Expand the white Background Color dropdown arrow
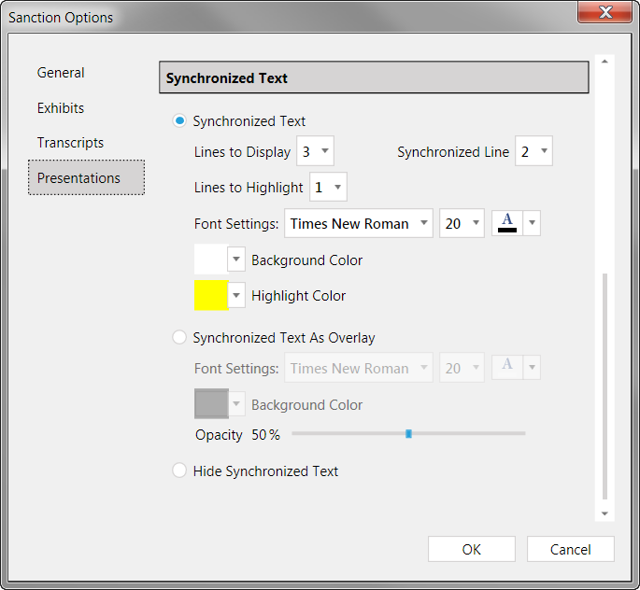The width and height of the screenshot is (640, 590). pos(236,260)
